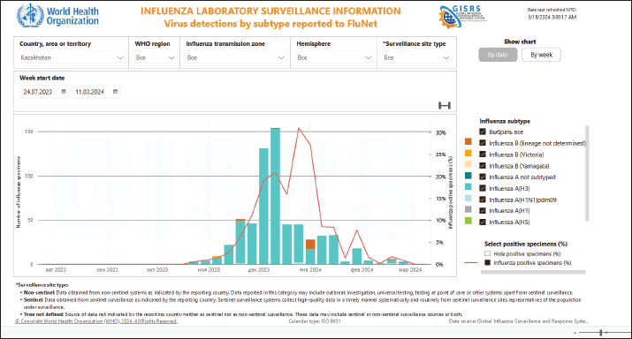Screen dimensions: 632x339
Task: Click the subtype list vertical scrollbar
Action: pos(587,173)
